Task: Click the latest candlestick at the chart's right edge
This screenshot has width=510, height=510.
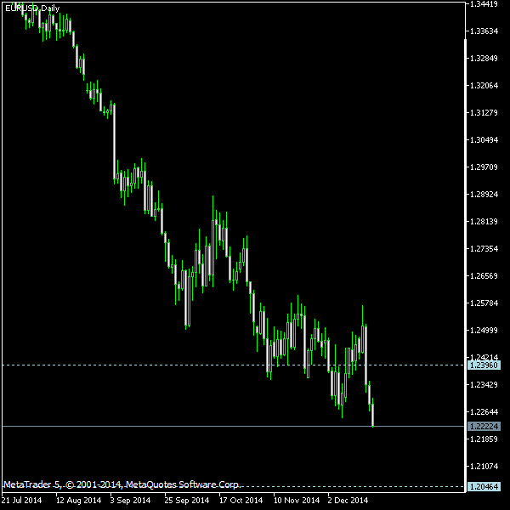Action: click(373, 414)
